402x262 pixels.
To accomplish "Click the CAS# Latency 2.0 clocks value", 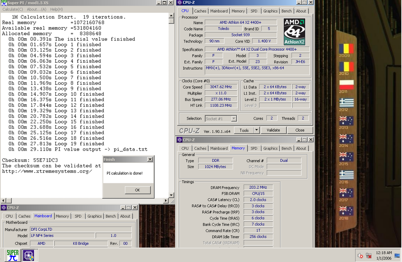I will point(258,200).
